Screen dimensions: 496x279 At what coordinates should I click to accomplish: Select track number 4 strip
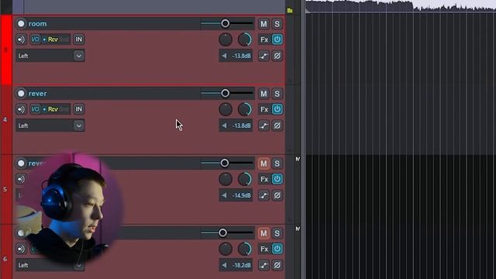[x=5, y=120]
